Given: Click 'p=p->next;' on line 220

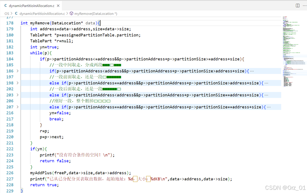Looking at the screenshot, I should [x=52, y=137].
